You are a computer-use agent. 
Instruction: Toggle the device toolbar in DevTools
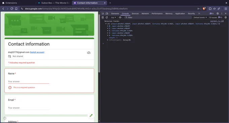tap(107, 13)
